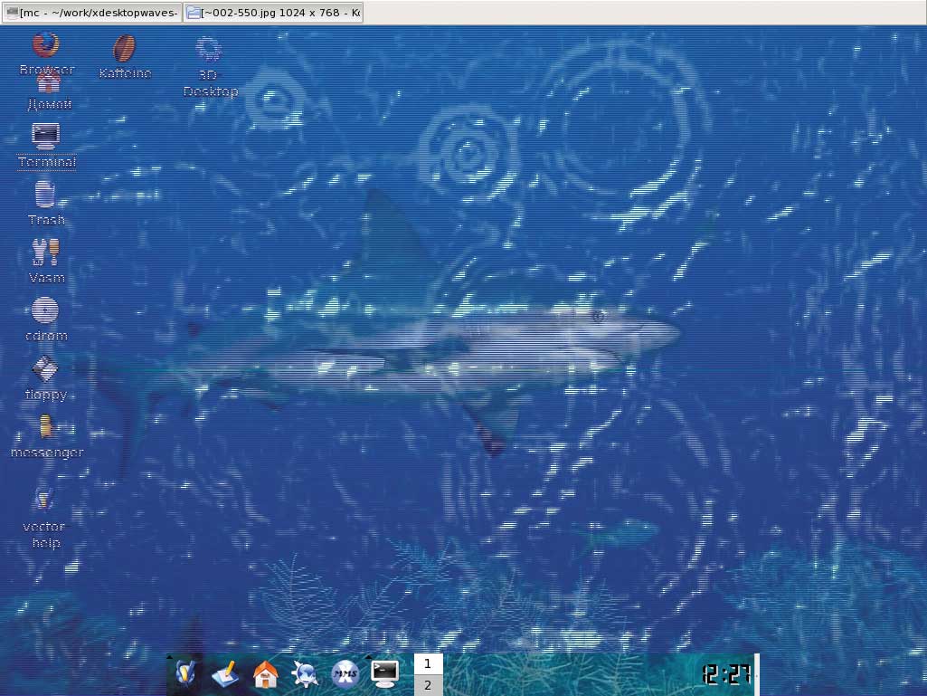
Task: Open the Домой home folder icon
Action: click(49, 81)
